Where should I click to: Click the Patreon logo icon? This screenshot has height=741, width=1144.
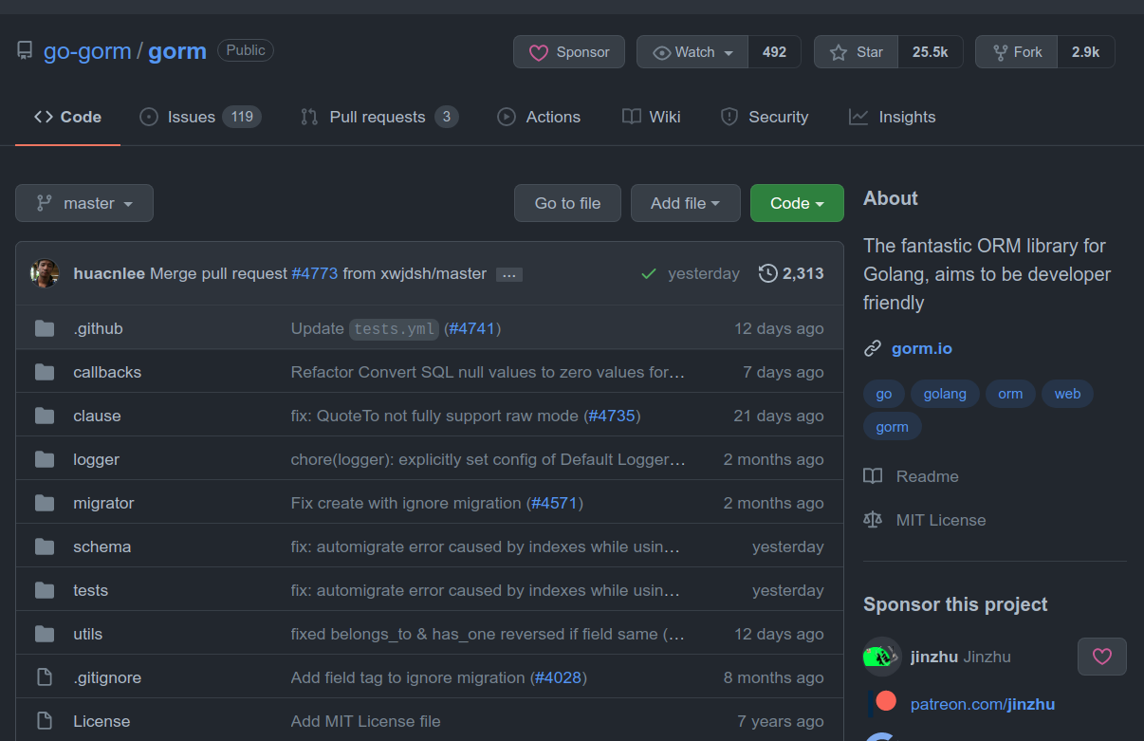(x=882, y=703)
